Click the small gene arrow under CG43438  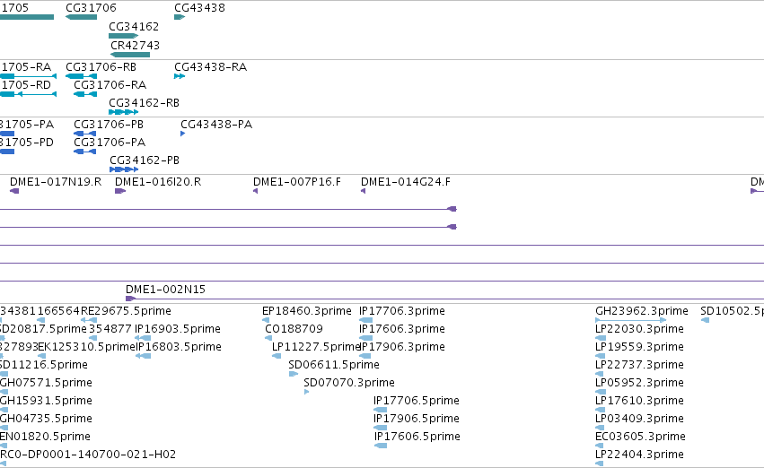(x=180, y=17)
